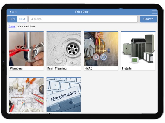Click the blue Search button
The width and height of the screenshot is (165, 123).
pyautogui.click(x=148, y=19)
